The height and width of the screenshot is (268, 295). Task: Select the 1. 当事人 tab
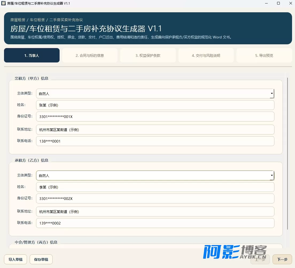(32, 55)
